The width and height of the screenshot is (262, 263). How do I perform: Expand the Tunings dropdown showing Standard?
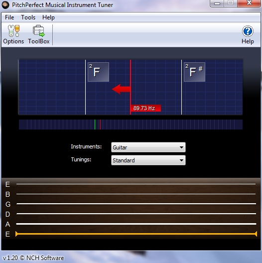[148, 160]
